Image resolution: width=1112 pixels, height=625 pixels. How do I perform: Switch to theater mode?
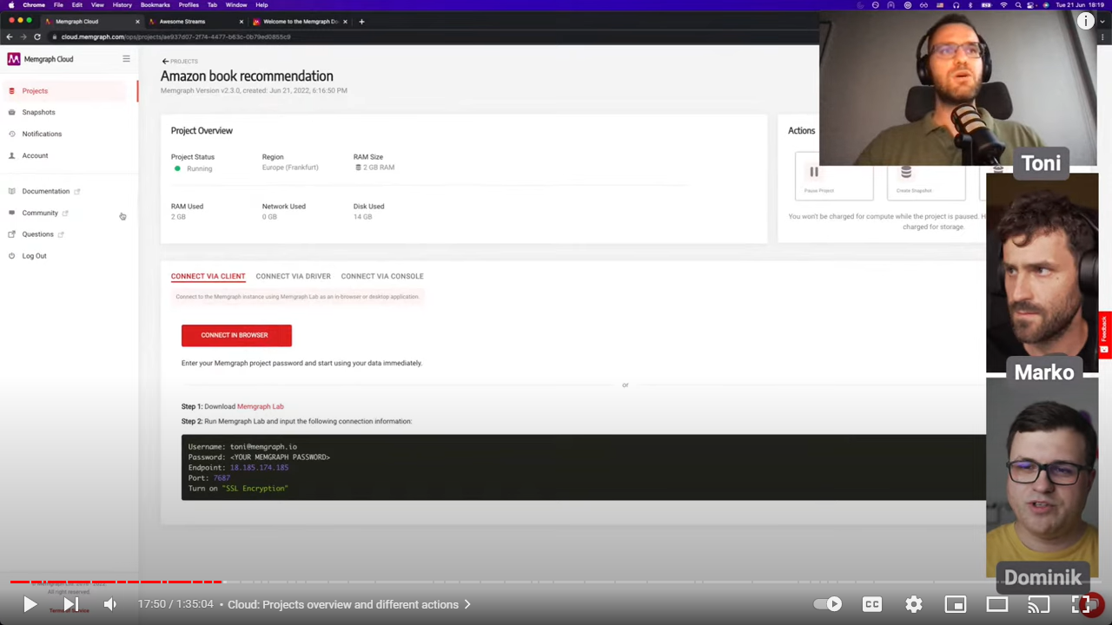point(997,604)
